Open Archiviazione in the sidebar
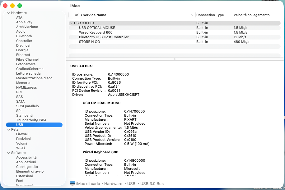Image resolution: width=285 pixels, height=190 pixels. point(27,27)
